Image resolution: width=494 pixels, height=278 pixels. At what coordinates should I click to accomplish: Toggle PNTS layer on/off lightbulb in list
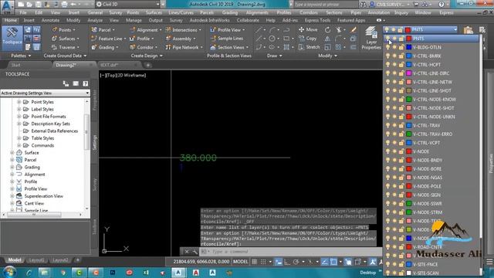tap(387, 39)
